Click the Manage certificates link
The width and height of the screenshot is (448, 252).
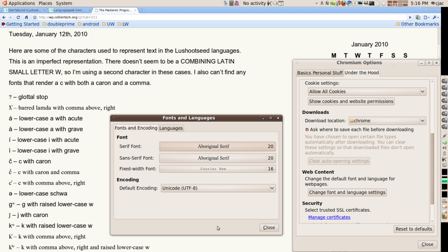(x=329, y=217)
